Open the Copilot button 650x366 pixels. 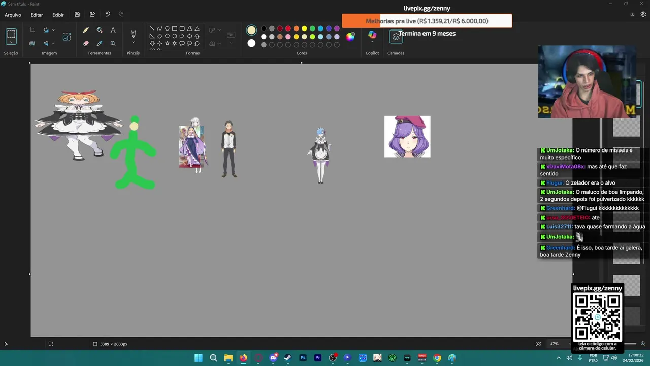point(372,35)
